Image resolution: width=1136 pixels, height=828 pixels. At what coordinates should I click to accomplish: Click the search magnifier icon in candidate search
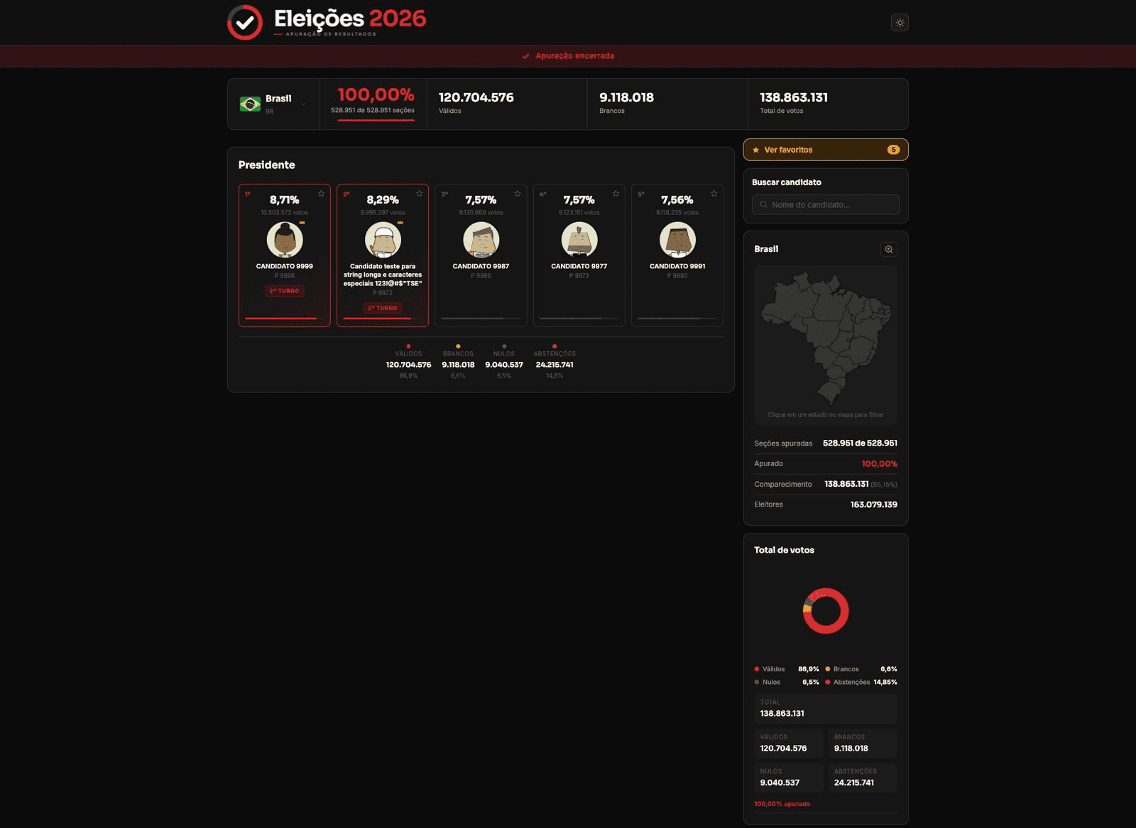[x=763, y=204]
